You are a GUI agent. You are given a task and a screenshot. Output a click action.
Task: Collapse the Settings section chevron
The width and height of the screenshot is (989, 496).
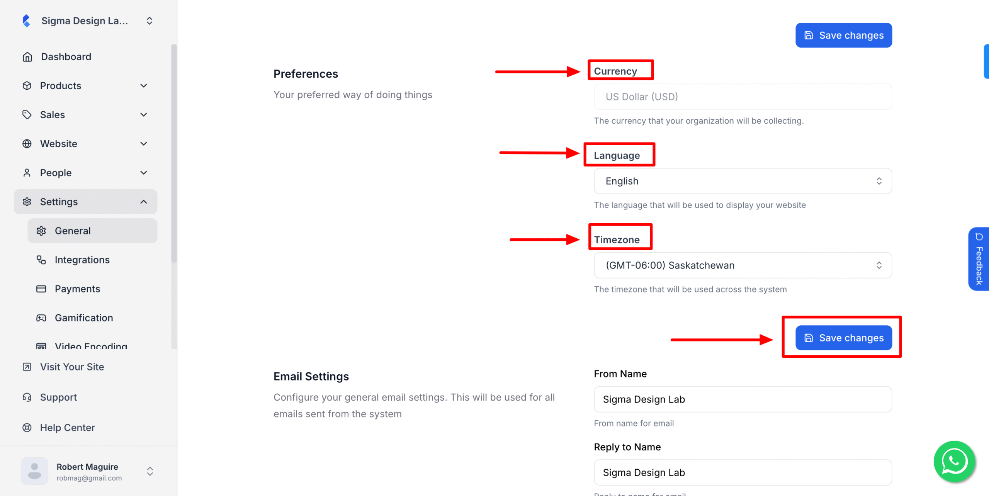pos(144,201)
